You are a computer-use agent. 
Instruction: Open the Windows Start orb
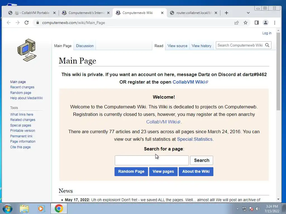(7, 208)
